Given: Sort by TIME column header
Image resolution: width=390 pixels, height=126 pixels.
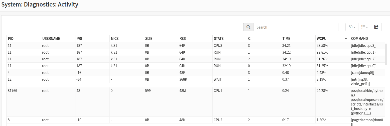Looking at the screenshot, I should click(x=298, y=39).
